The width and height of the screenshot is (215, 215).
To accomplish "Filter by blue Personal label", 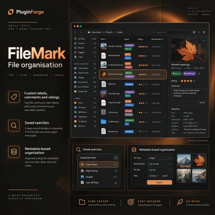I will (x=85, y=107).
